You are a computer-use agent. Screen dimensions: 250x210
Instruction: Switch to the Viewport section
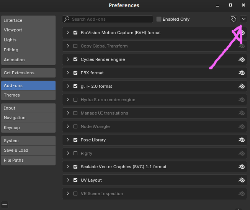[x=28, y=30]
